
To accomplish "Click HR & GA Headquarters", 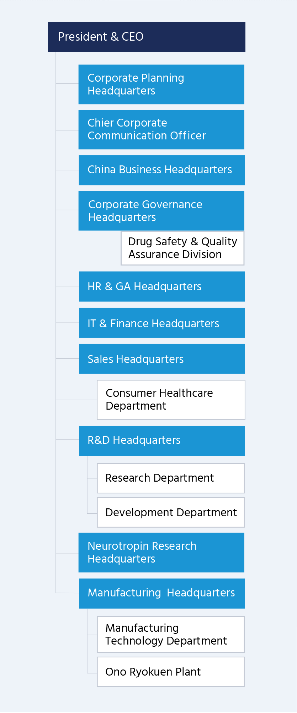I will (x=162, y=287).
